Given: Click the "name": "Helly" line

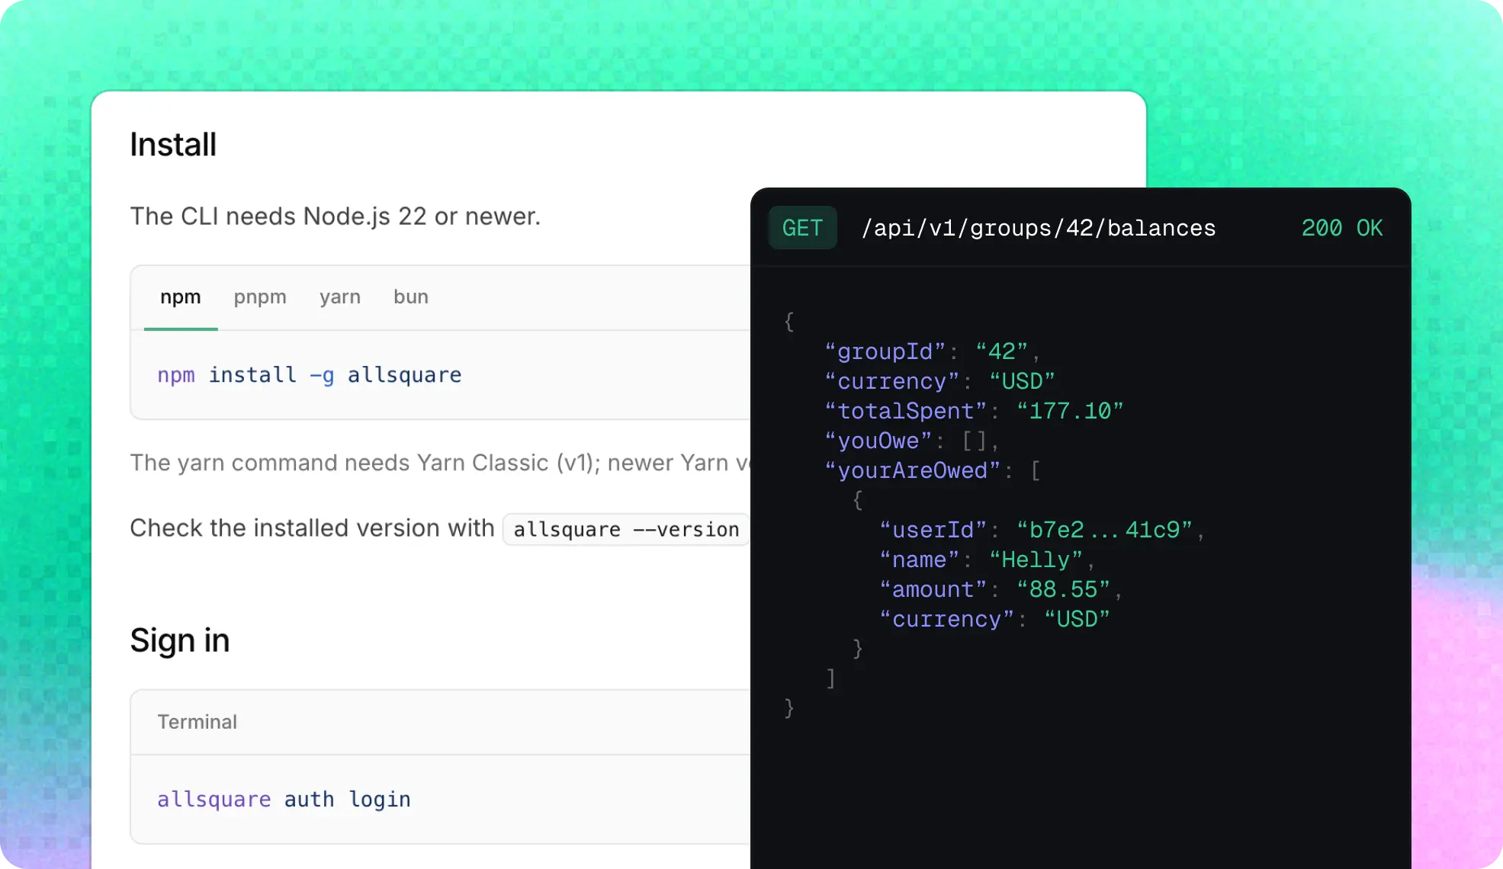Looking at the screenshot, I should pyautogui.click(x=987, y=560).
